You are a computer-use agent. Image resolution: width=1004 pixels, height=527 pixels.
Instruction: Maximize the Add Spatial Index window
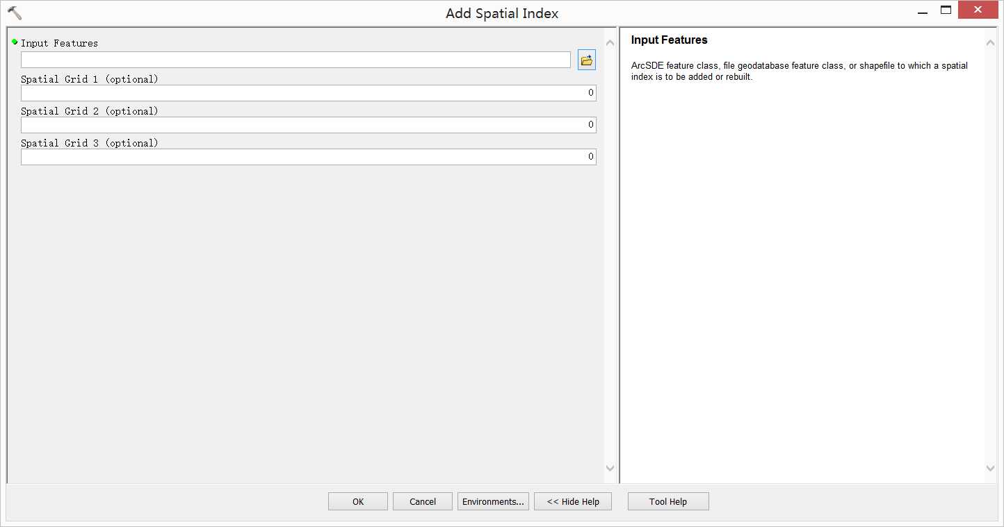point(946,10)
